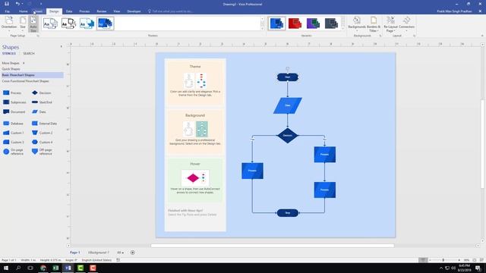This screenshot has width=486, height=273.
Task: Pick the Custom 4 shape in stencil
Action: coord(43,142)
